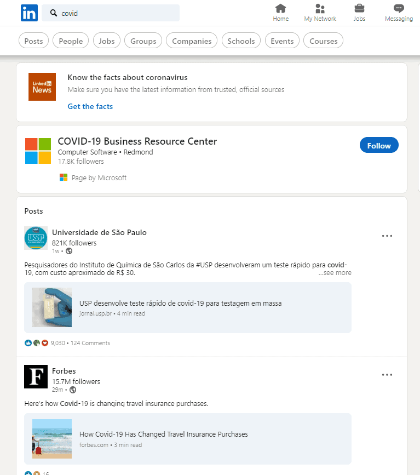420x475 pixels.
Task: Click the #USP hashtag in post
Action: tap(204, 265)
